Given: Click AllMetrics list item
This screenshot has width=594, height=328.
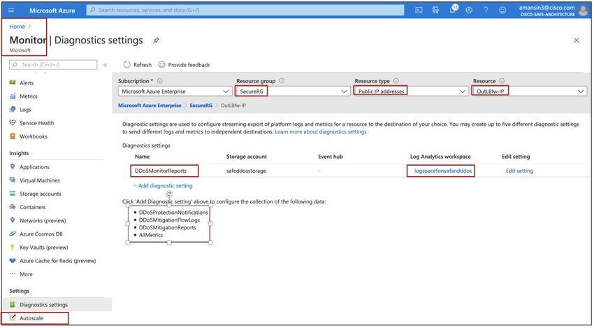Looking at the screenshot, I should click(151, 235).
